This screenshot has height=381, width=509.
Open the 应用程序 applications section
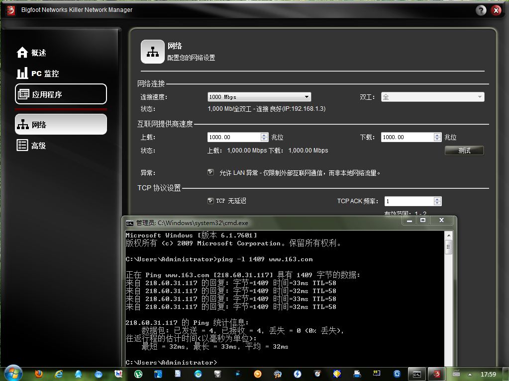(x=61, y=94)
